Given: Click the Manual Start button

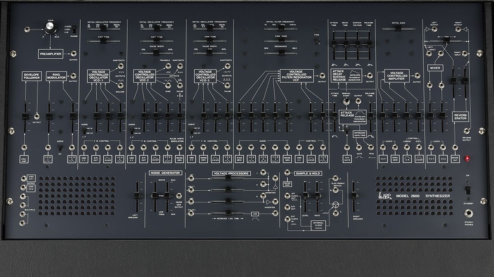Looking at the screenshot, I should coord(347,101).
